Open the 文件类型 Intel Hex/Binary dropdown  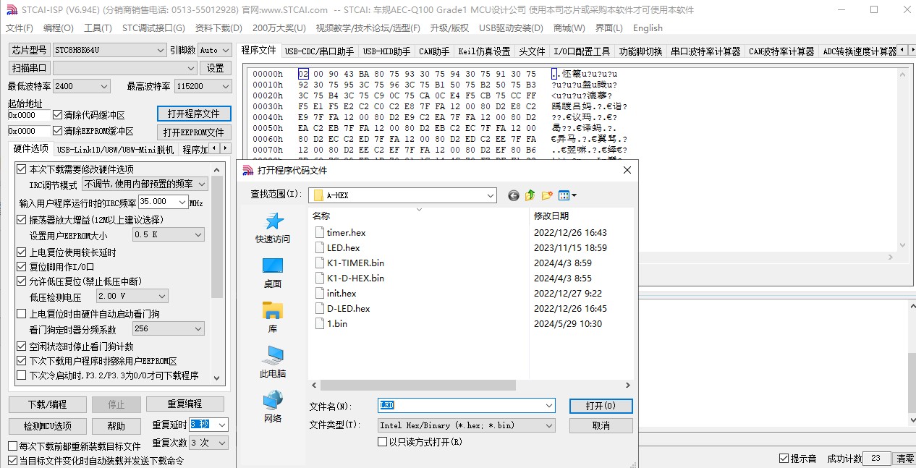466,425
